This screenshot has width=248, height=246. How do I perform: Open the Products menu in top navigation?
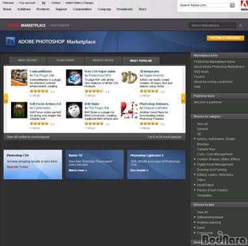point(43,9)
